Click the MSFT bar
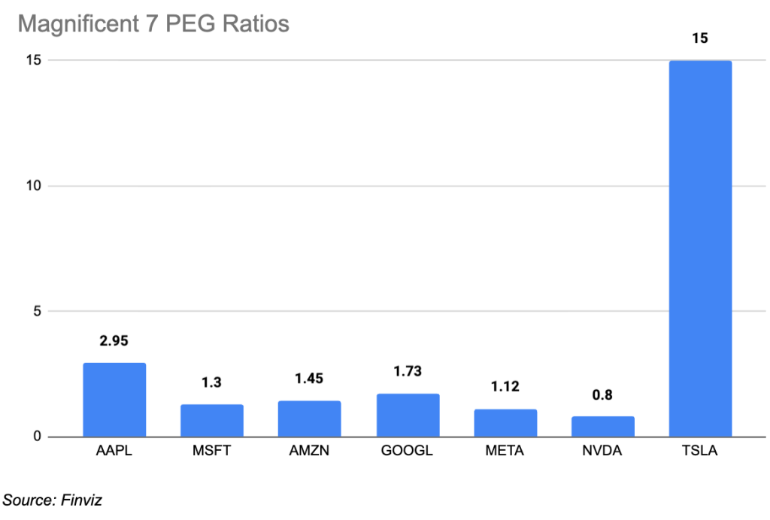Screen dimensions: 770x520 click(212, 420)
